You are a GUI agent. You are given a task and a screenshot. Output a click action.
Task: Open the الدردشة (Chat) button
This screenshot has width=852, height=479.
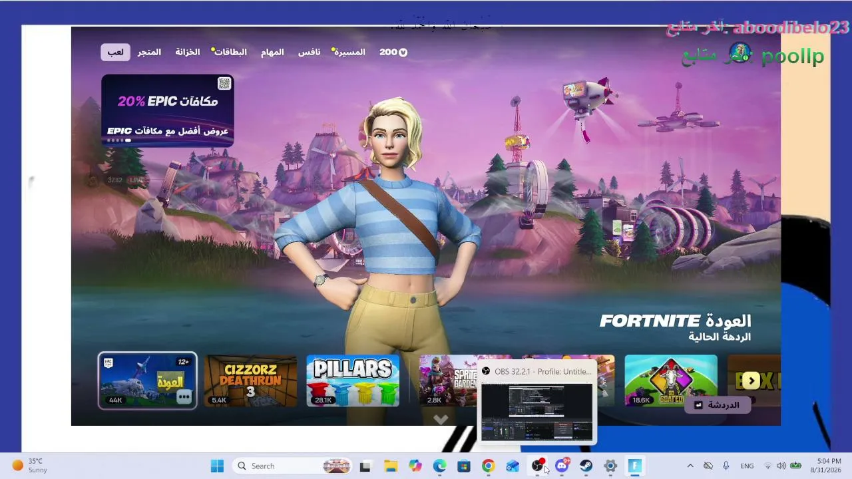(718, 404)
